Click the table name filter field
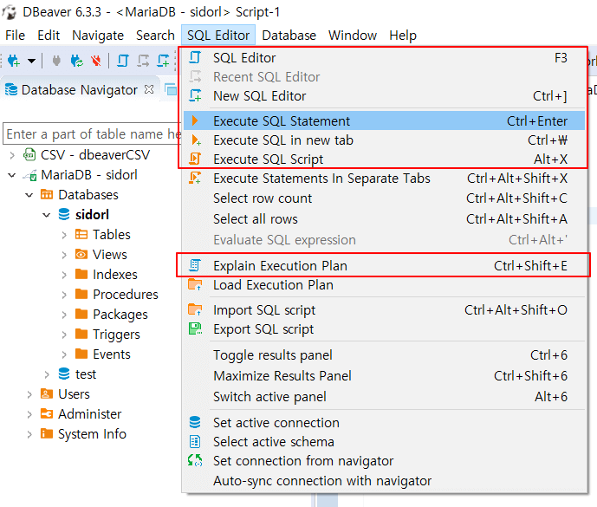This screenshot has height=507, width=597. 92,133
